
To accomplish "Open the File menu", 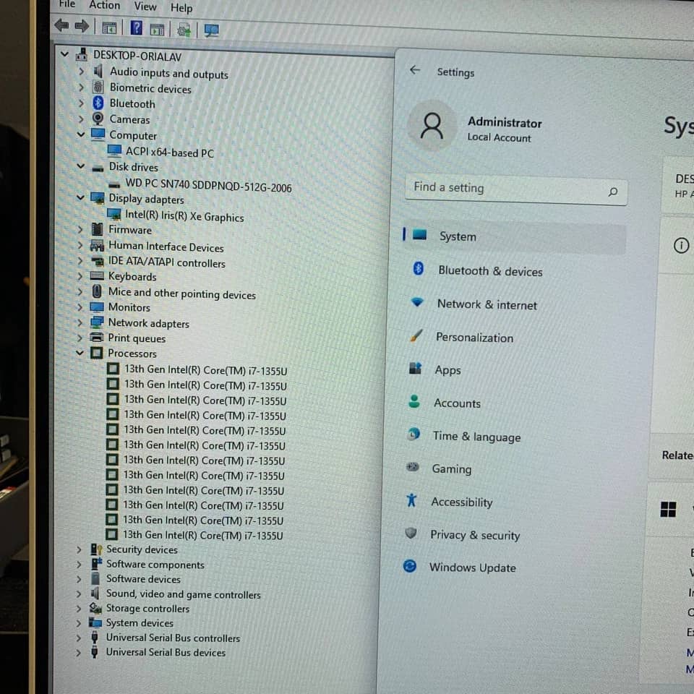I will (67, 4).
